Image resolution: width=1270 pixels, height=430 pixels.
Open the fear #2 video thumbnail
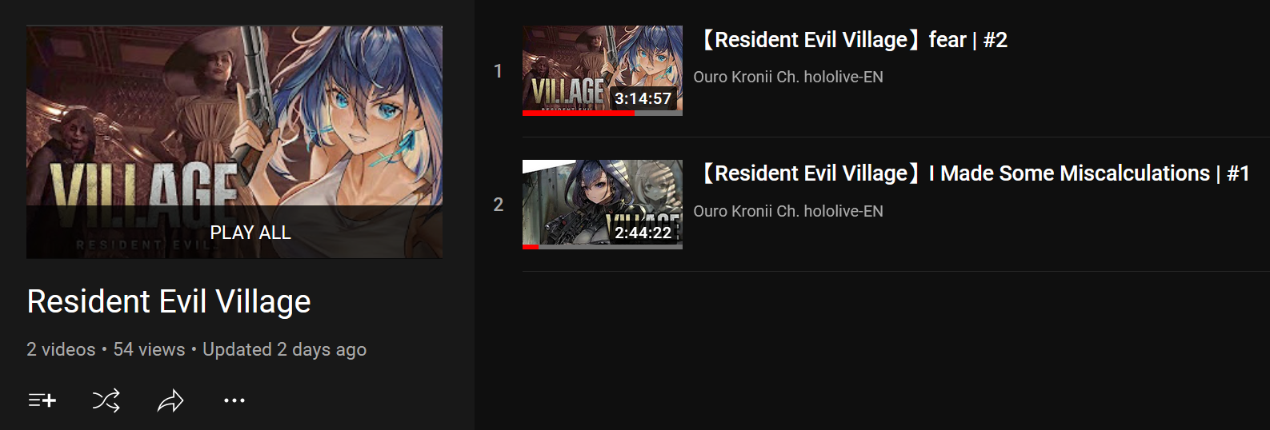tap(603, 70)
